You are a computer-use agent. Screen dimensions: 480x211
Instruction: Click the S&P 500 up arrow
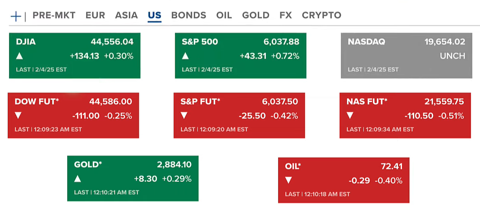185,56
